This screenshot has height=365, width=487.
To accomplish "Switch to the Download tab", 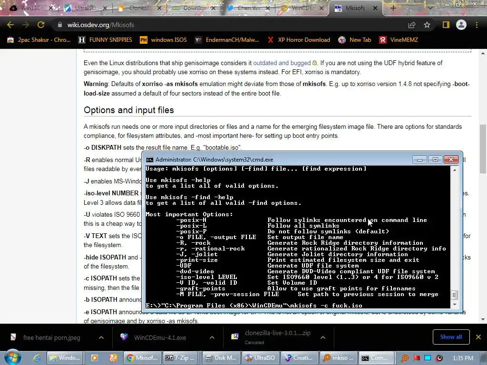I will coord(194,8).
